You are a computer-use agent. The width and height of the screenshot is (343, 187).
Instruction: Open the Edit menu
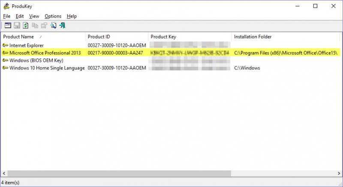(x=20, y=16)
